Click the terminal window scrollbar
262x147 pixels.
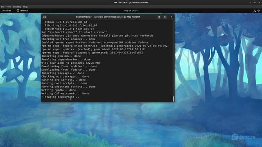(174, 99)
